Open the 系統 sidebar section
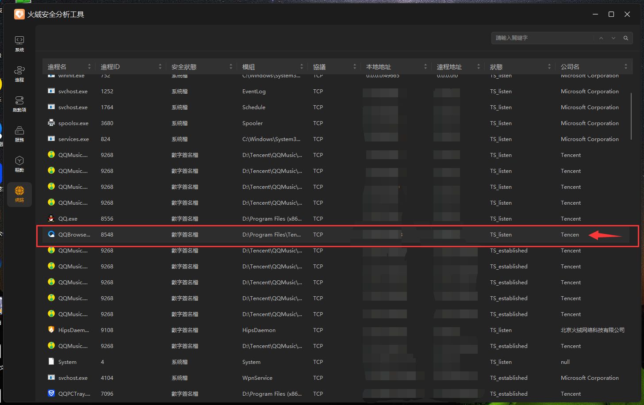Screen dimensions: 644x405 19,44
